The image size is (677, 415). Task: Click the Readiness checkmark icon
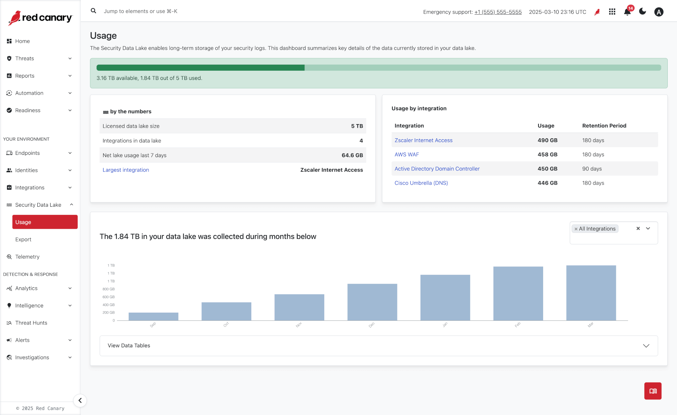(9, 110)
